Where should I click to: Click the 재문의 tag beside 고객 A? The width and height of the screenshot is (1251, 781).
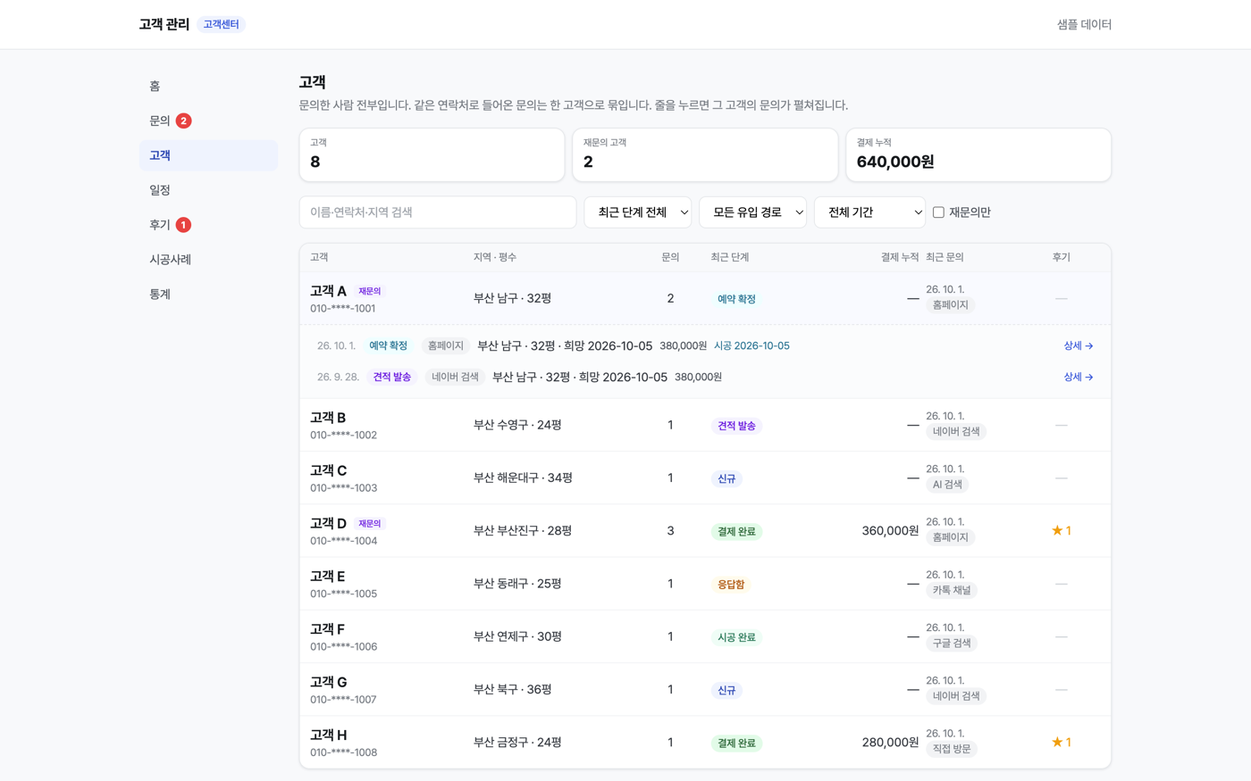pyautogui.click(x=369, y=291)
